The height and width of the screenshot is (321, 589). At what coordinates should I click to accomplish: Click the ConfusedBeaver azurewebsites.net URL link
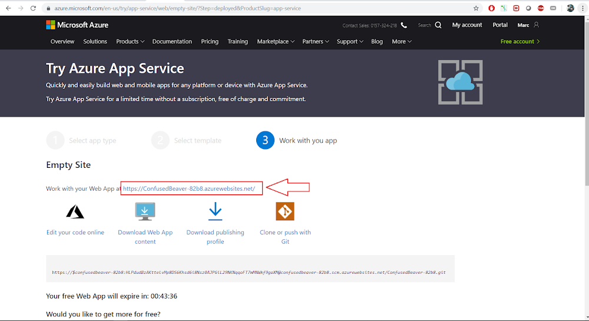(x=189, y=188)
